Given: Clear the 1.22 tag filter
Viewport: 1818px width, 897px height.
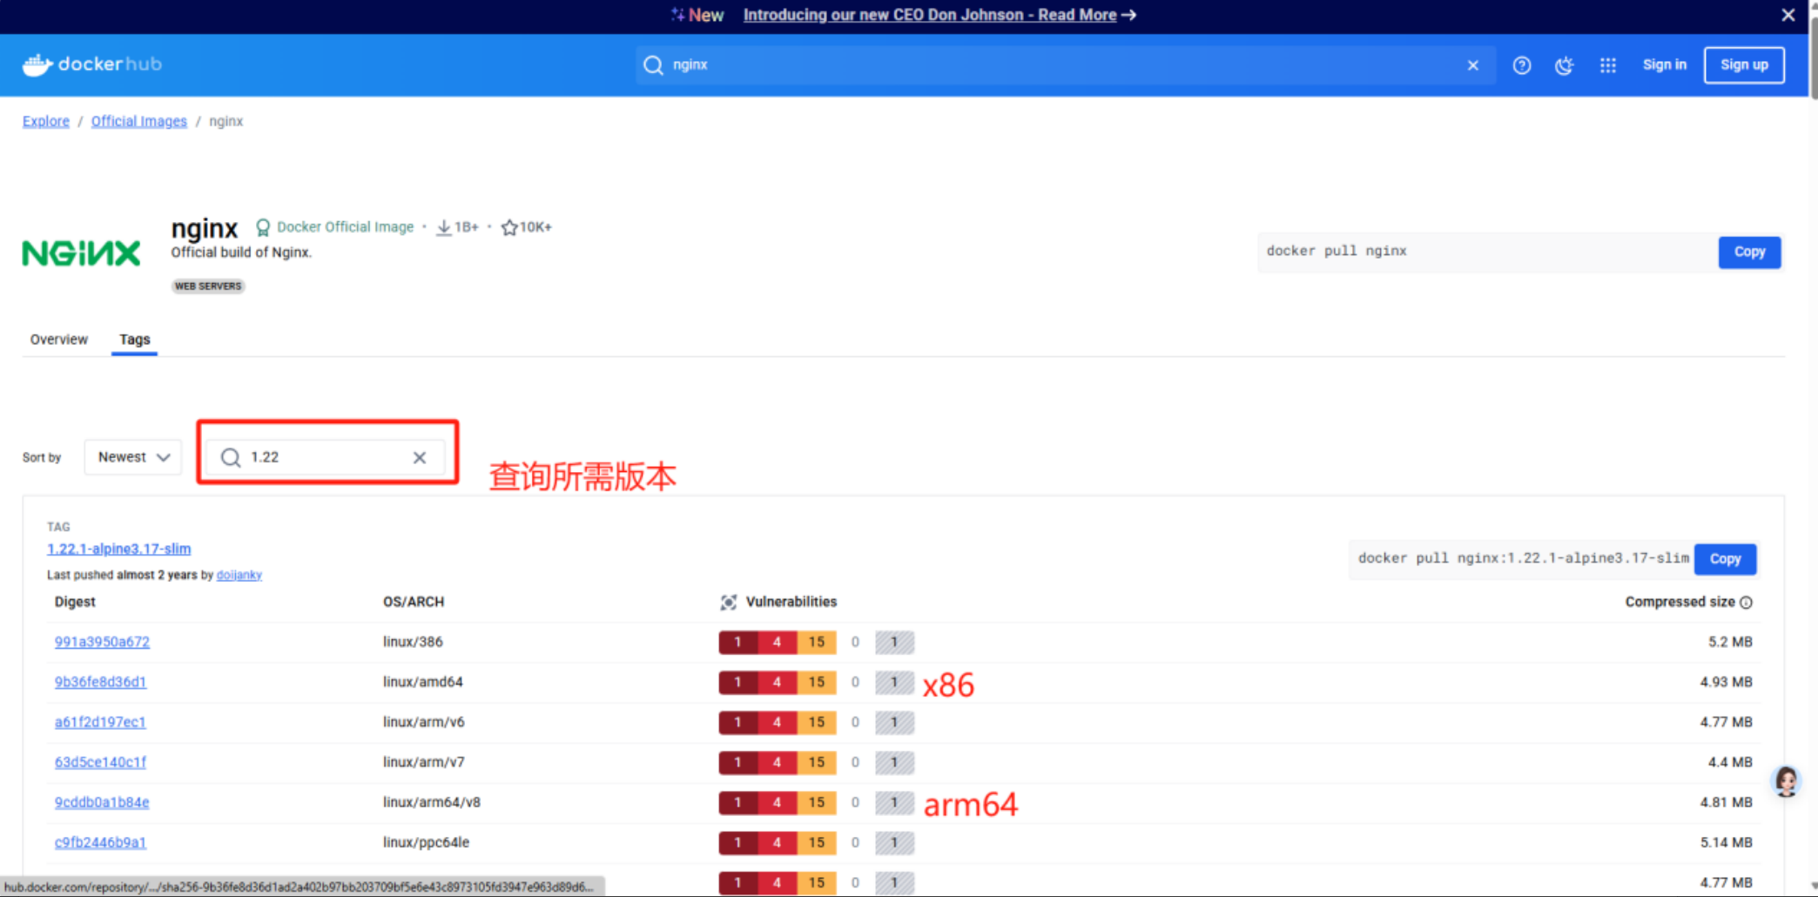Looking at the screenshot, I should coord(420,457).
